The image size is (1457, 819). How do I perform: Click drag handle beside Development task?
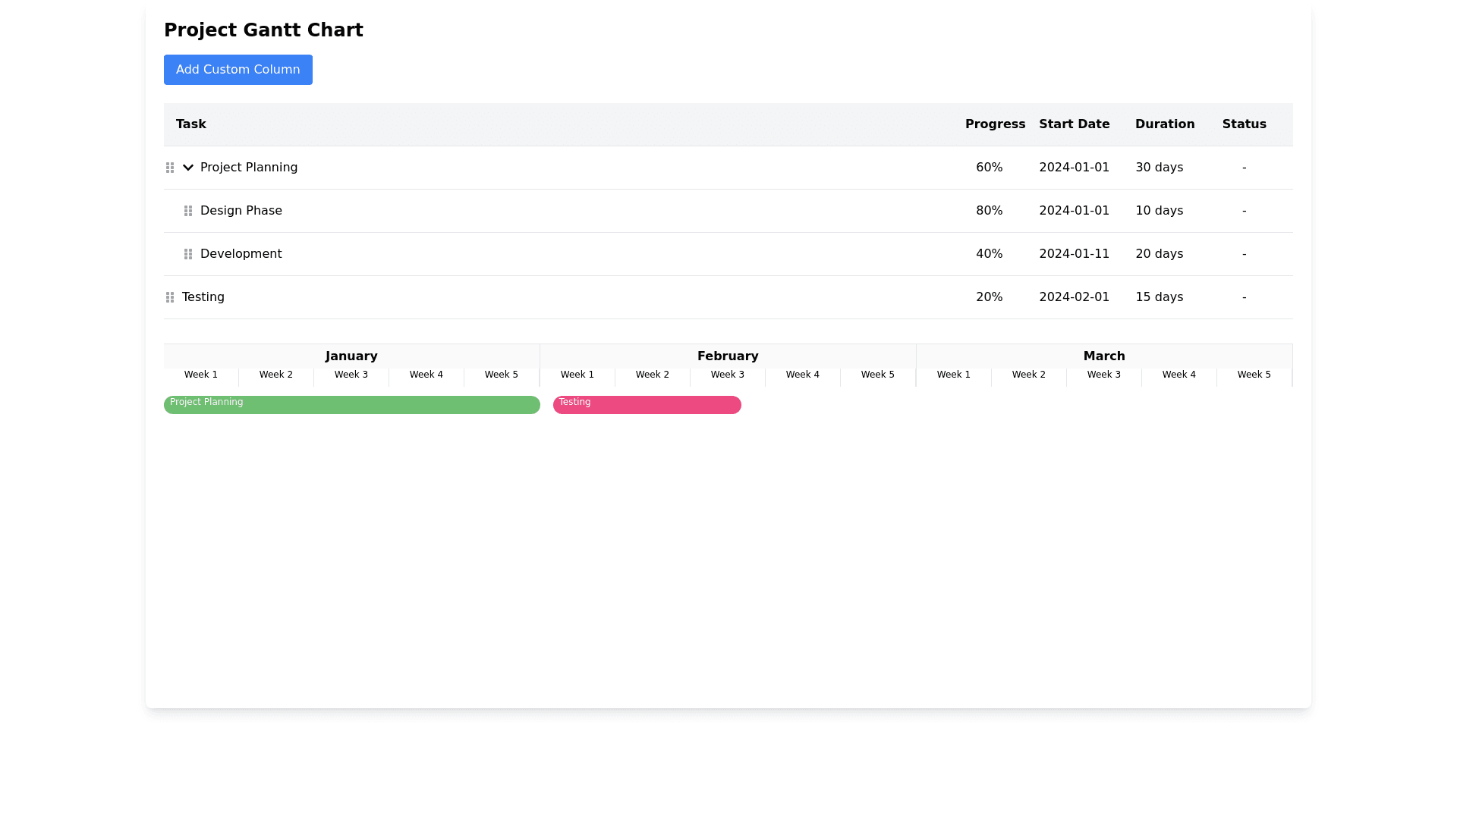188,254
